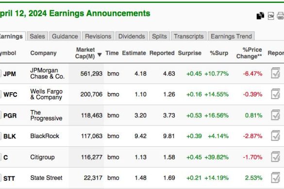Tick the checkbox beside WFC
The image size is (284, 189).
pyautogui.click(x=0, y=94)
